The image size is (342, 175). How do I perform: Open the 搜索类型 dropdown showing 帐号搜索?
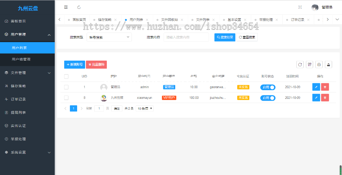pyautogui.click(x=109, y=37)
